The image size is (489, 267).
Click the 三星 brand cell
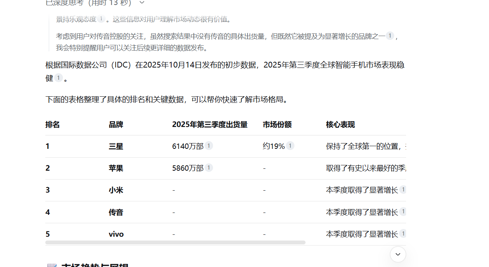[x=116, y=147]
